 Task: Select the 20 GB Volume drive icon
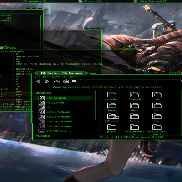click(x=41, y=112)
